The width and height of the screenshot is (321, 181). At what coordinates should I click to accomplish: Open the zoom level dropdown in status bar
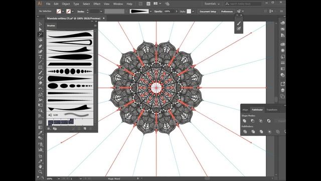[59, 179]
